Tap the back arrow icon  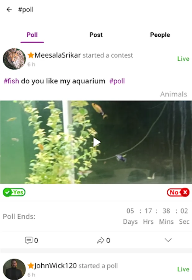[9, 9]
